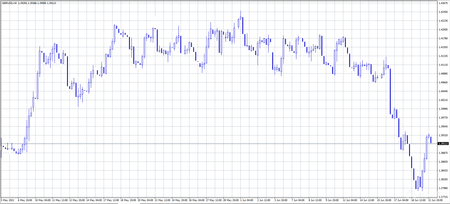Click the 1.41110 price level label
Viewport: 450px width, 204px height.
[x=443, y=65]
